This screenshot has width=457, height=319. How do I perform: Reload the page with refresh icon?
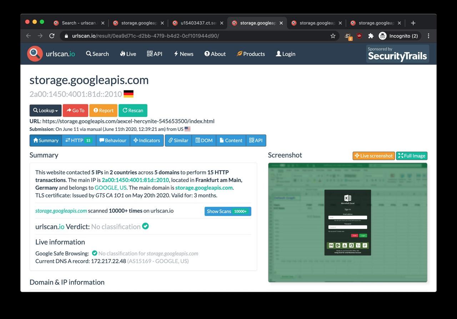tap(52, 36)
